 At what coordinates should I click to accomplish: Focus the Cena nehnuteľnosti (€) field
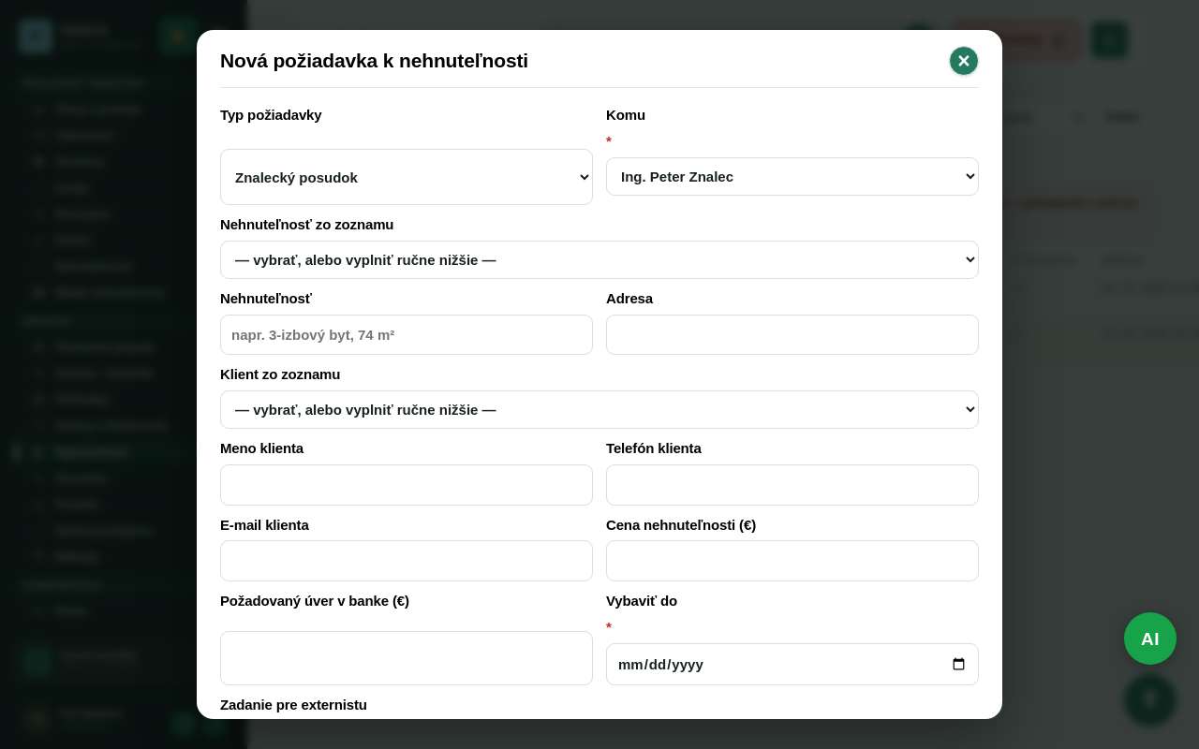click(x=792, y=561)
